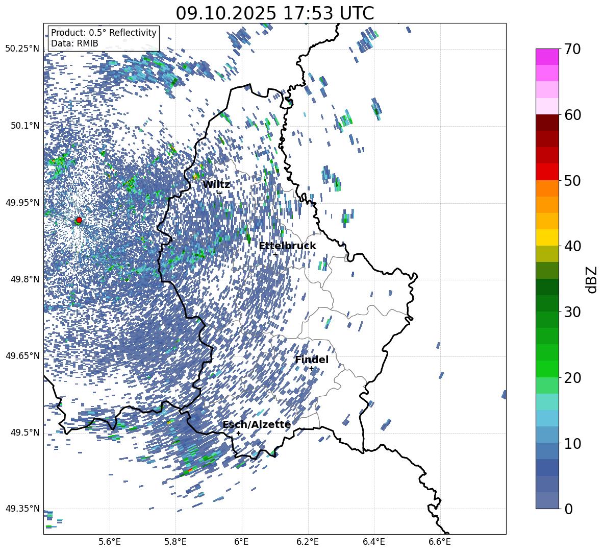Click the 49.8°N latitude label
604x552 pixels.
click(24, 279)
